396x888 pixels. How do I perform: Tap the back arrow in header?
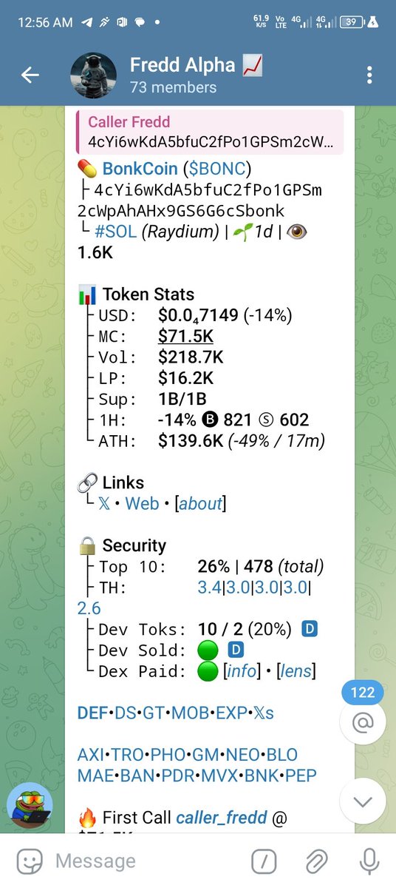(x=30, y=75)
